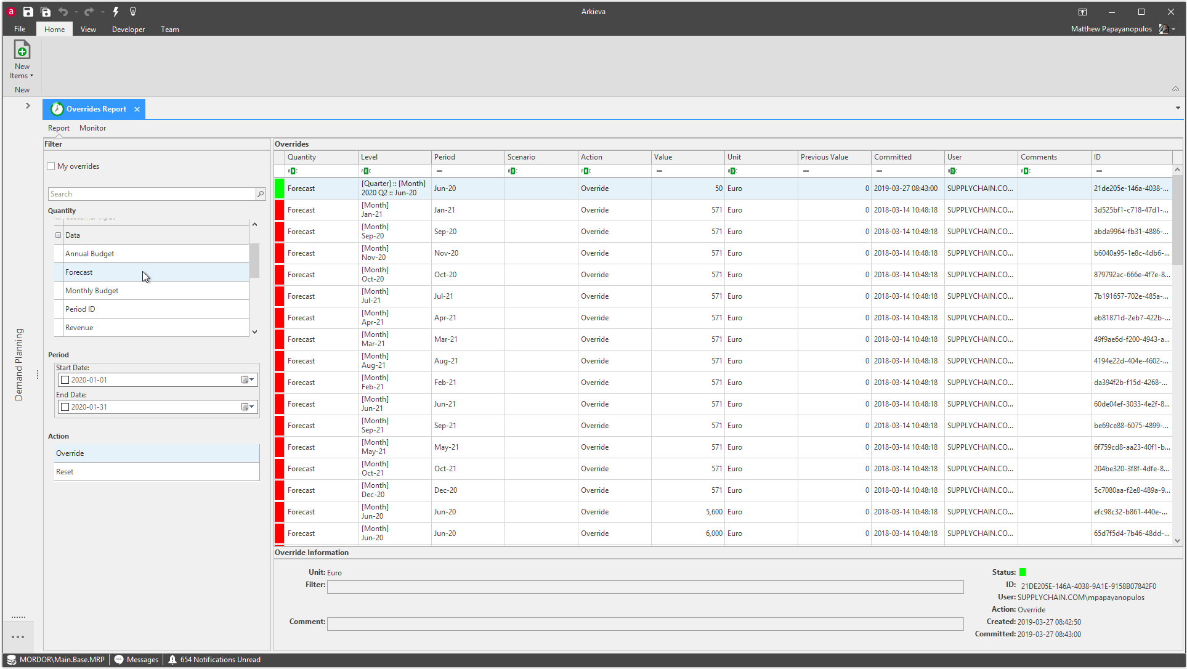Select Period ID quantity
Image resolution: width=1187 pixels, height=669 pixels.
[x=156, y=309]
